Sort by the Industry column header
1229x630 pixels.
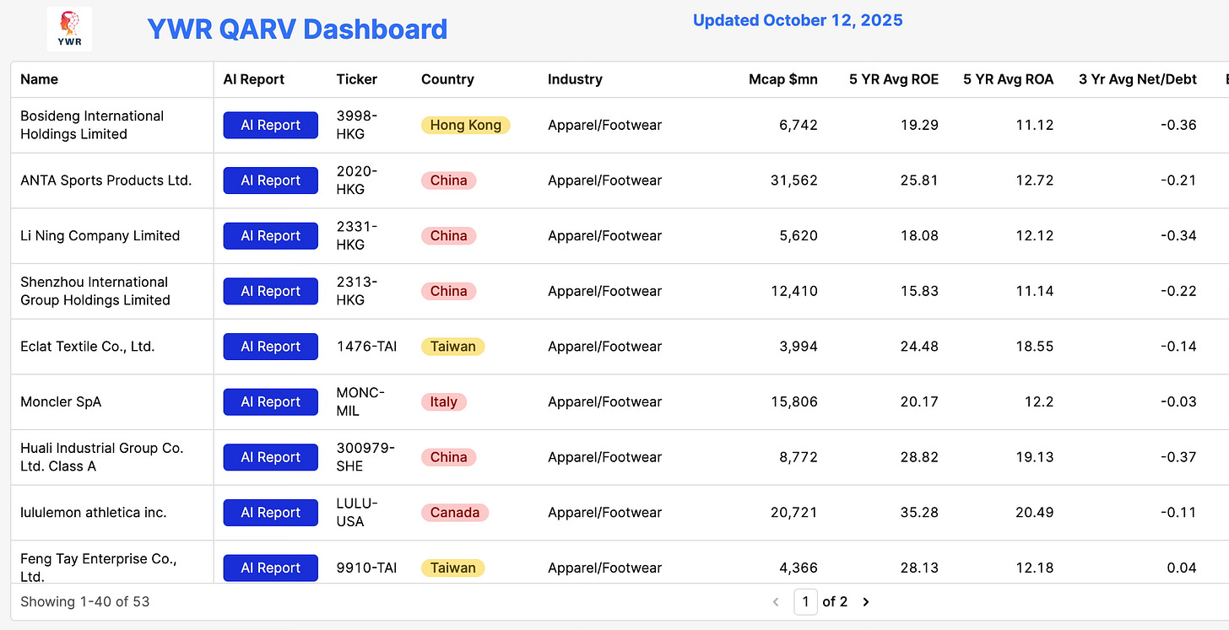[x=575, y=79]
